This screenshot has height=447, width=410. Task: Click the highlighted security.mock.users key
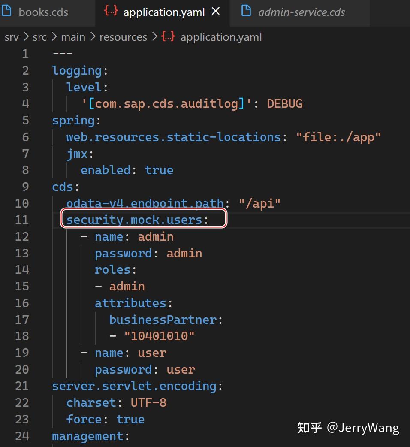[136, 219]
